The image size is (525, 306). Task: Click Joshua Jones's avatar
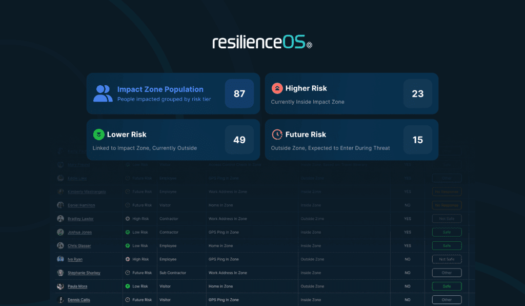click(60, 232)
